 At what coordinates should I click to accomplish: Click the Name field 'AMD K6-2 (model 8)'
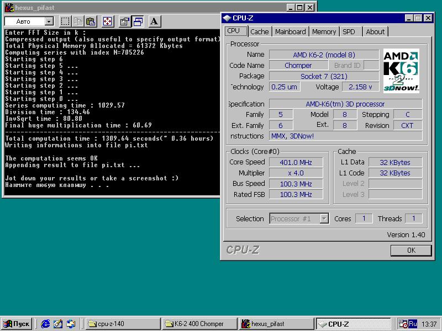coord(324,55)
